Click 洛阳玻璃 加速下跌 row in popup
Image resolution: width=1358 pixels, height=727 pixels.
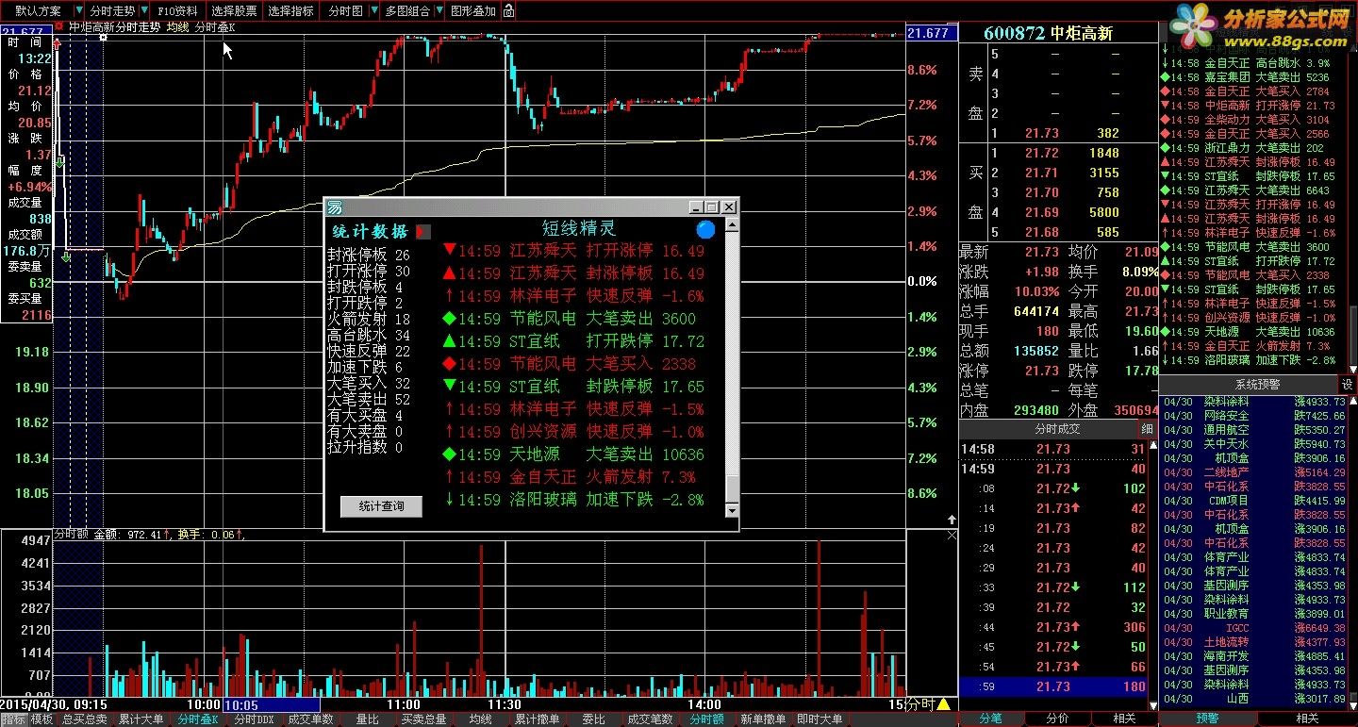point(574,500)
